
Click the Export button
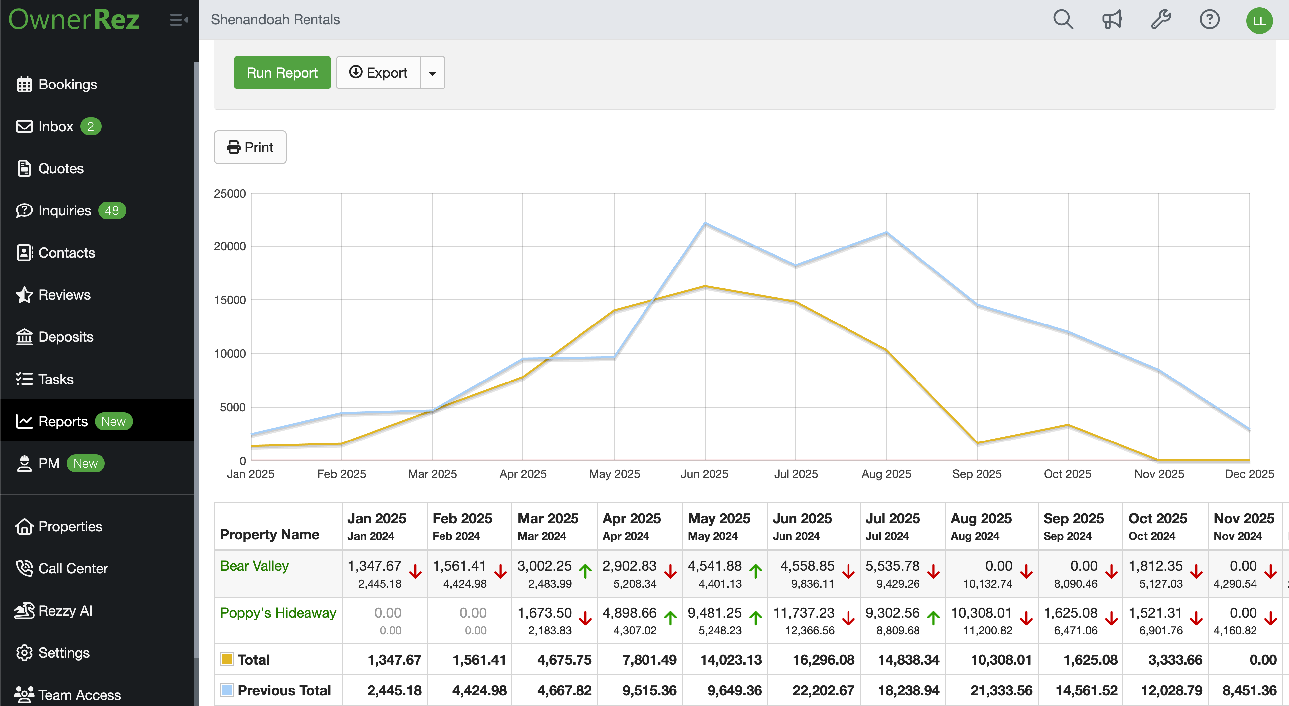(x=378, y=73)
